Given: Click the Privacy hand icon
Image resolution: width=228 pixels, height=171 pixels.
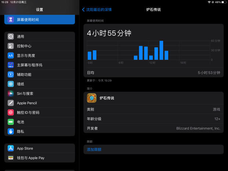Looking at the screenshot, I should (11, 131).
